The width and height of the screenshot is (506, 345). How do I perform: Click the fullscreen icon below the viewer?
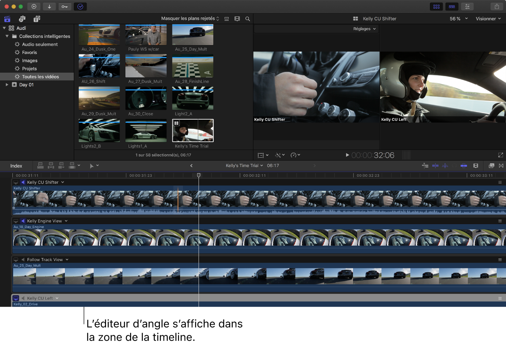coord(501,155)
